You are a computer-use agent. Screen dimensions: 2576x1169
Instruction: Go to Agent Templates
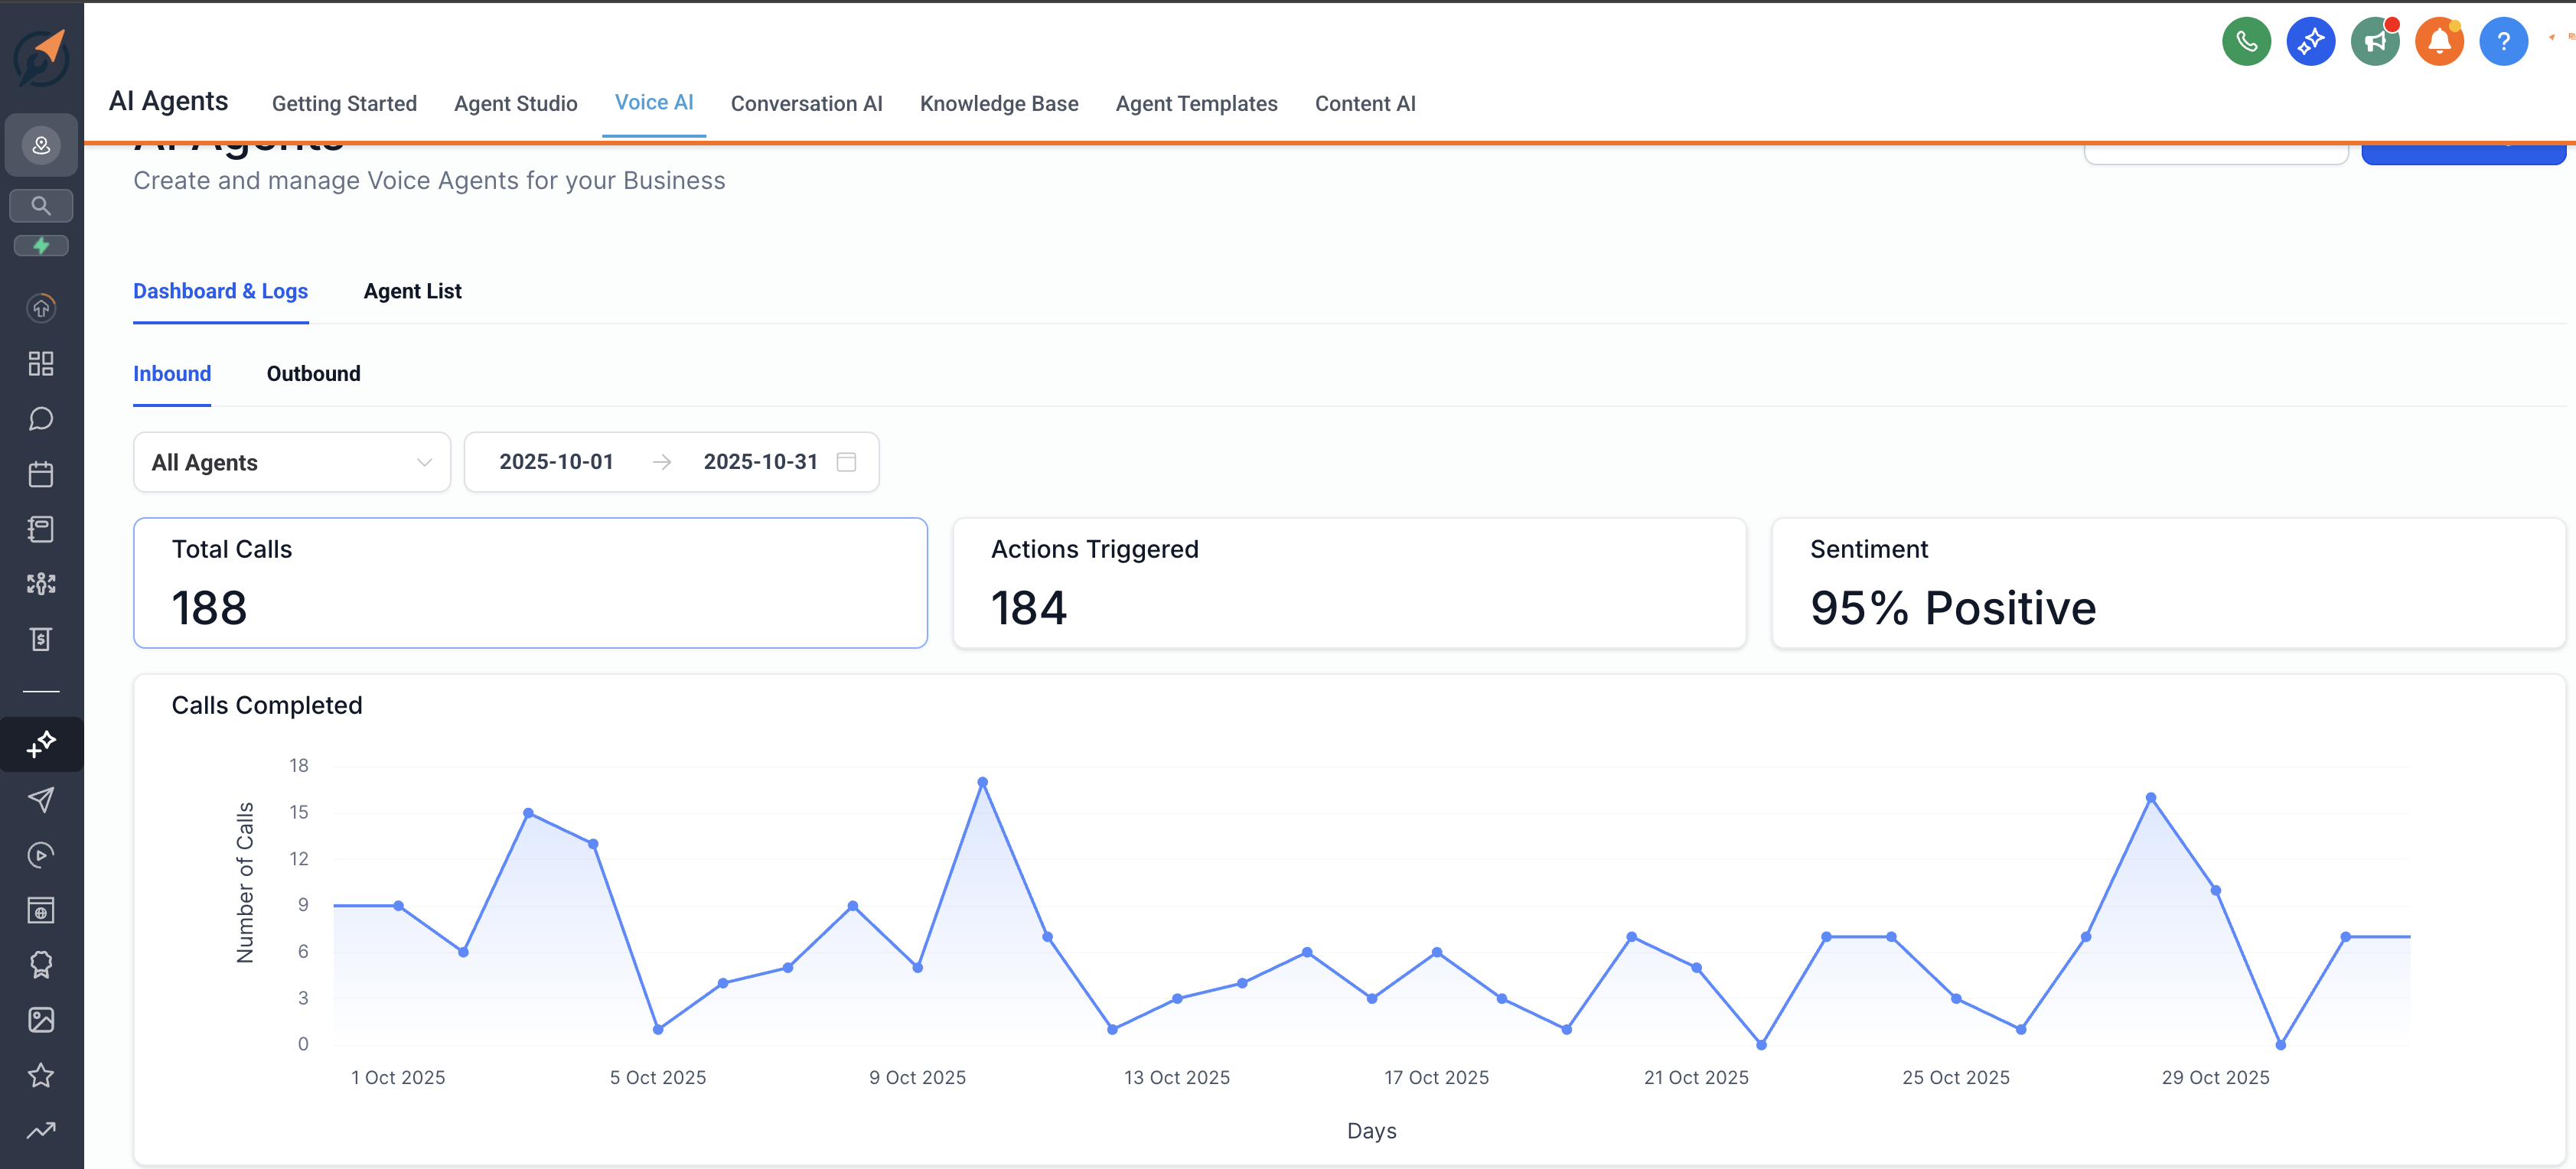[x=1196, y=103]
